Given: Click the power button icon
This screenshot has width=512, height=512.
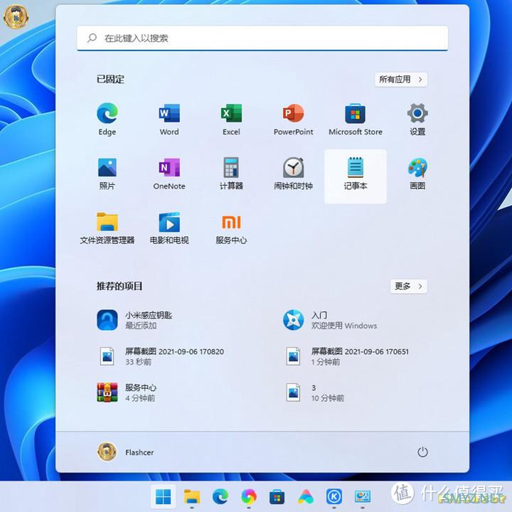Looking at the screenshot, I should pyautogui.click(x=422, y=452).
